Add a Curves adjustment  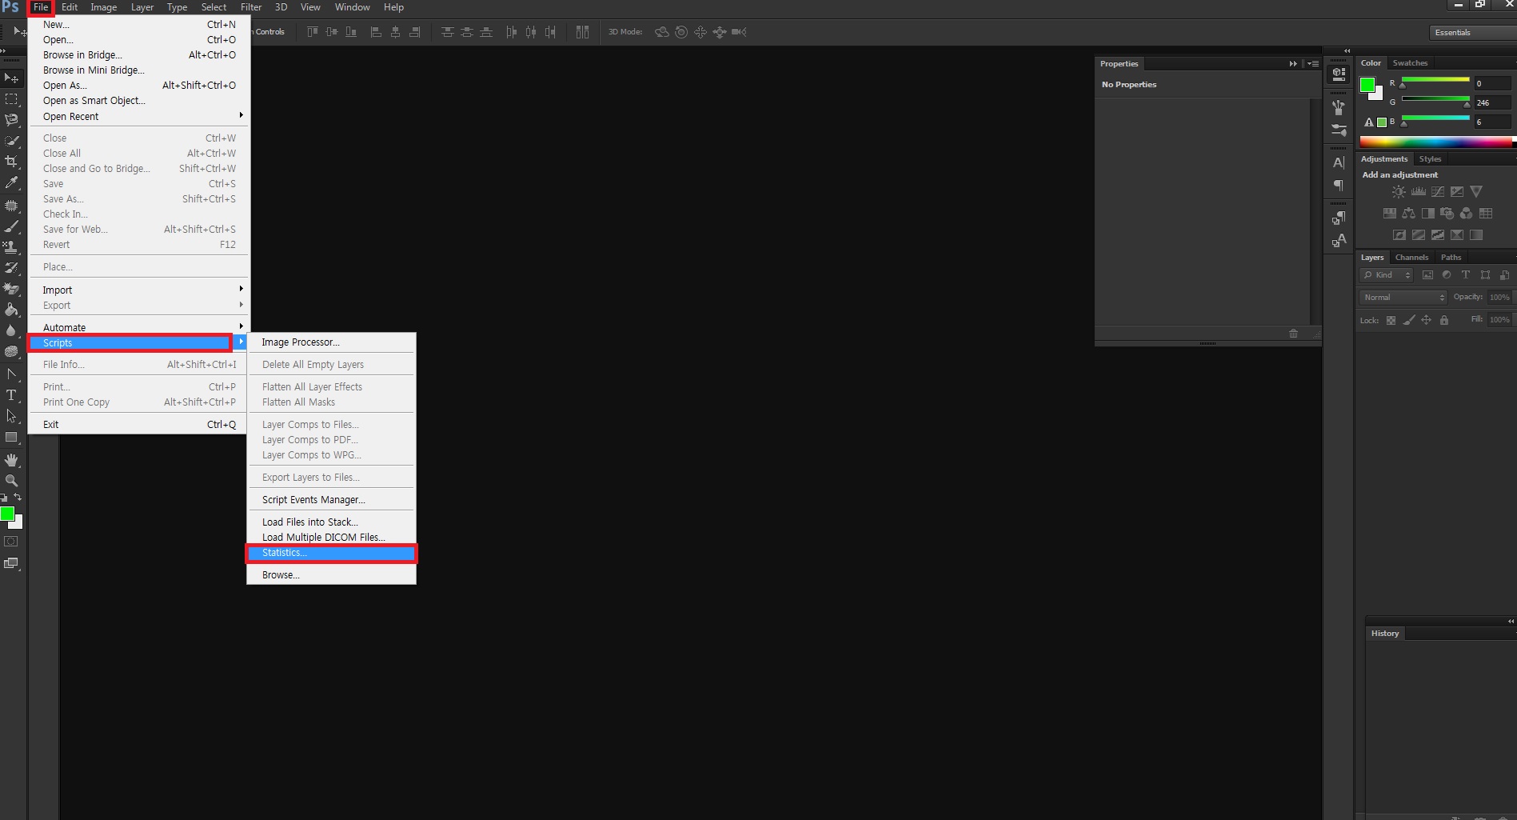click(1437, 192)
